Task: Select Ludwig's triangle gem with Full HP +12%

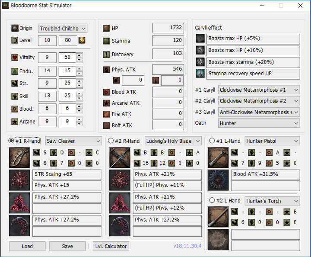Action: (120, 203)
